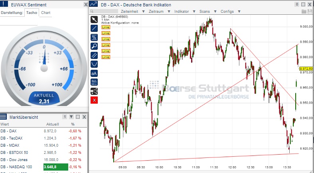Click the 0 counter badge in DAX window header
Viewport: 314px width, 173px height.
click(297, 4)
